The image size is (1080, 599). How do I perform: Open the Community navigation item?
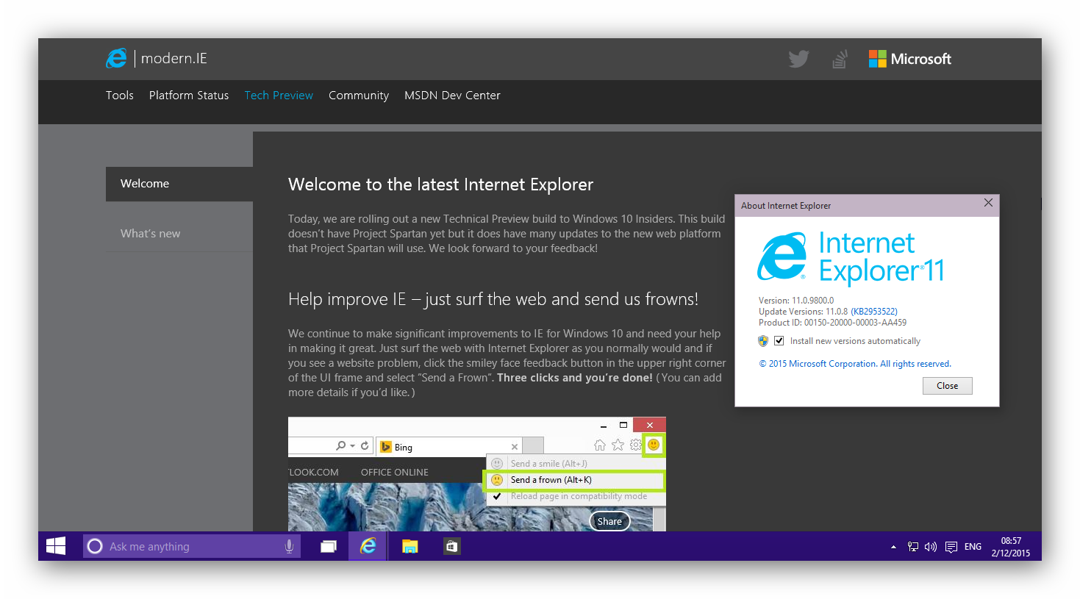click(359, 96)
